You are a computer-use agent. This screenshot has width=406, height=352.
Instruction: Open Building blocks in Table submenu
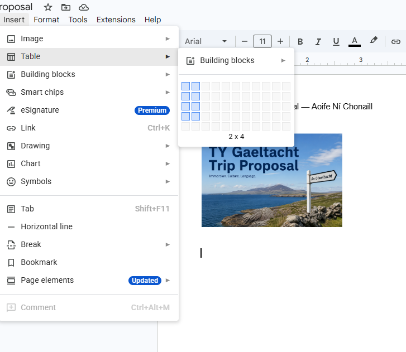click(x=236, y=60)
